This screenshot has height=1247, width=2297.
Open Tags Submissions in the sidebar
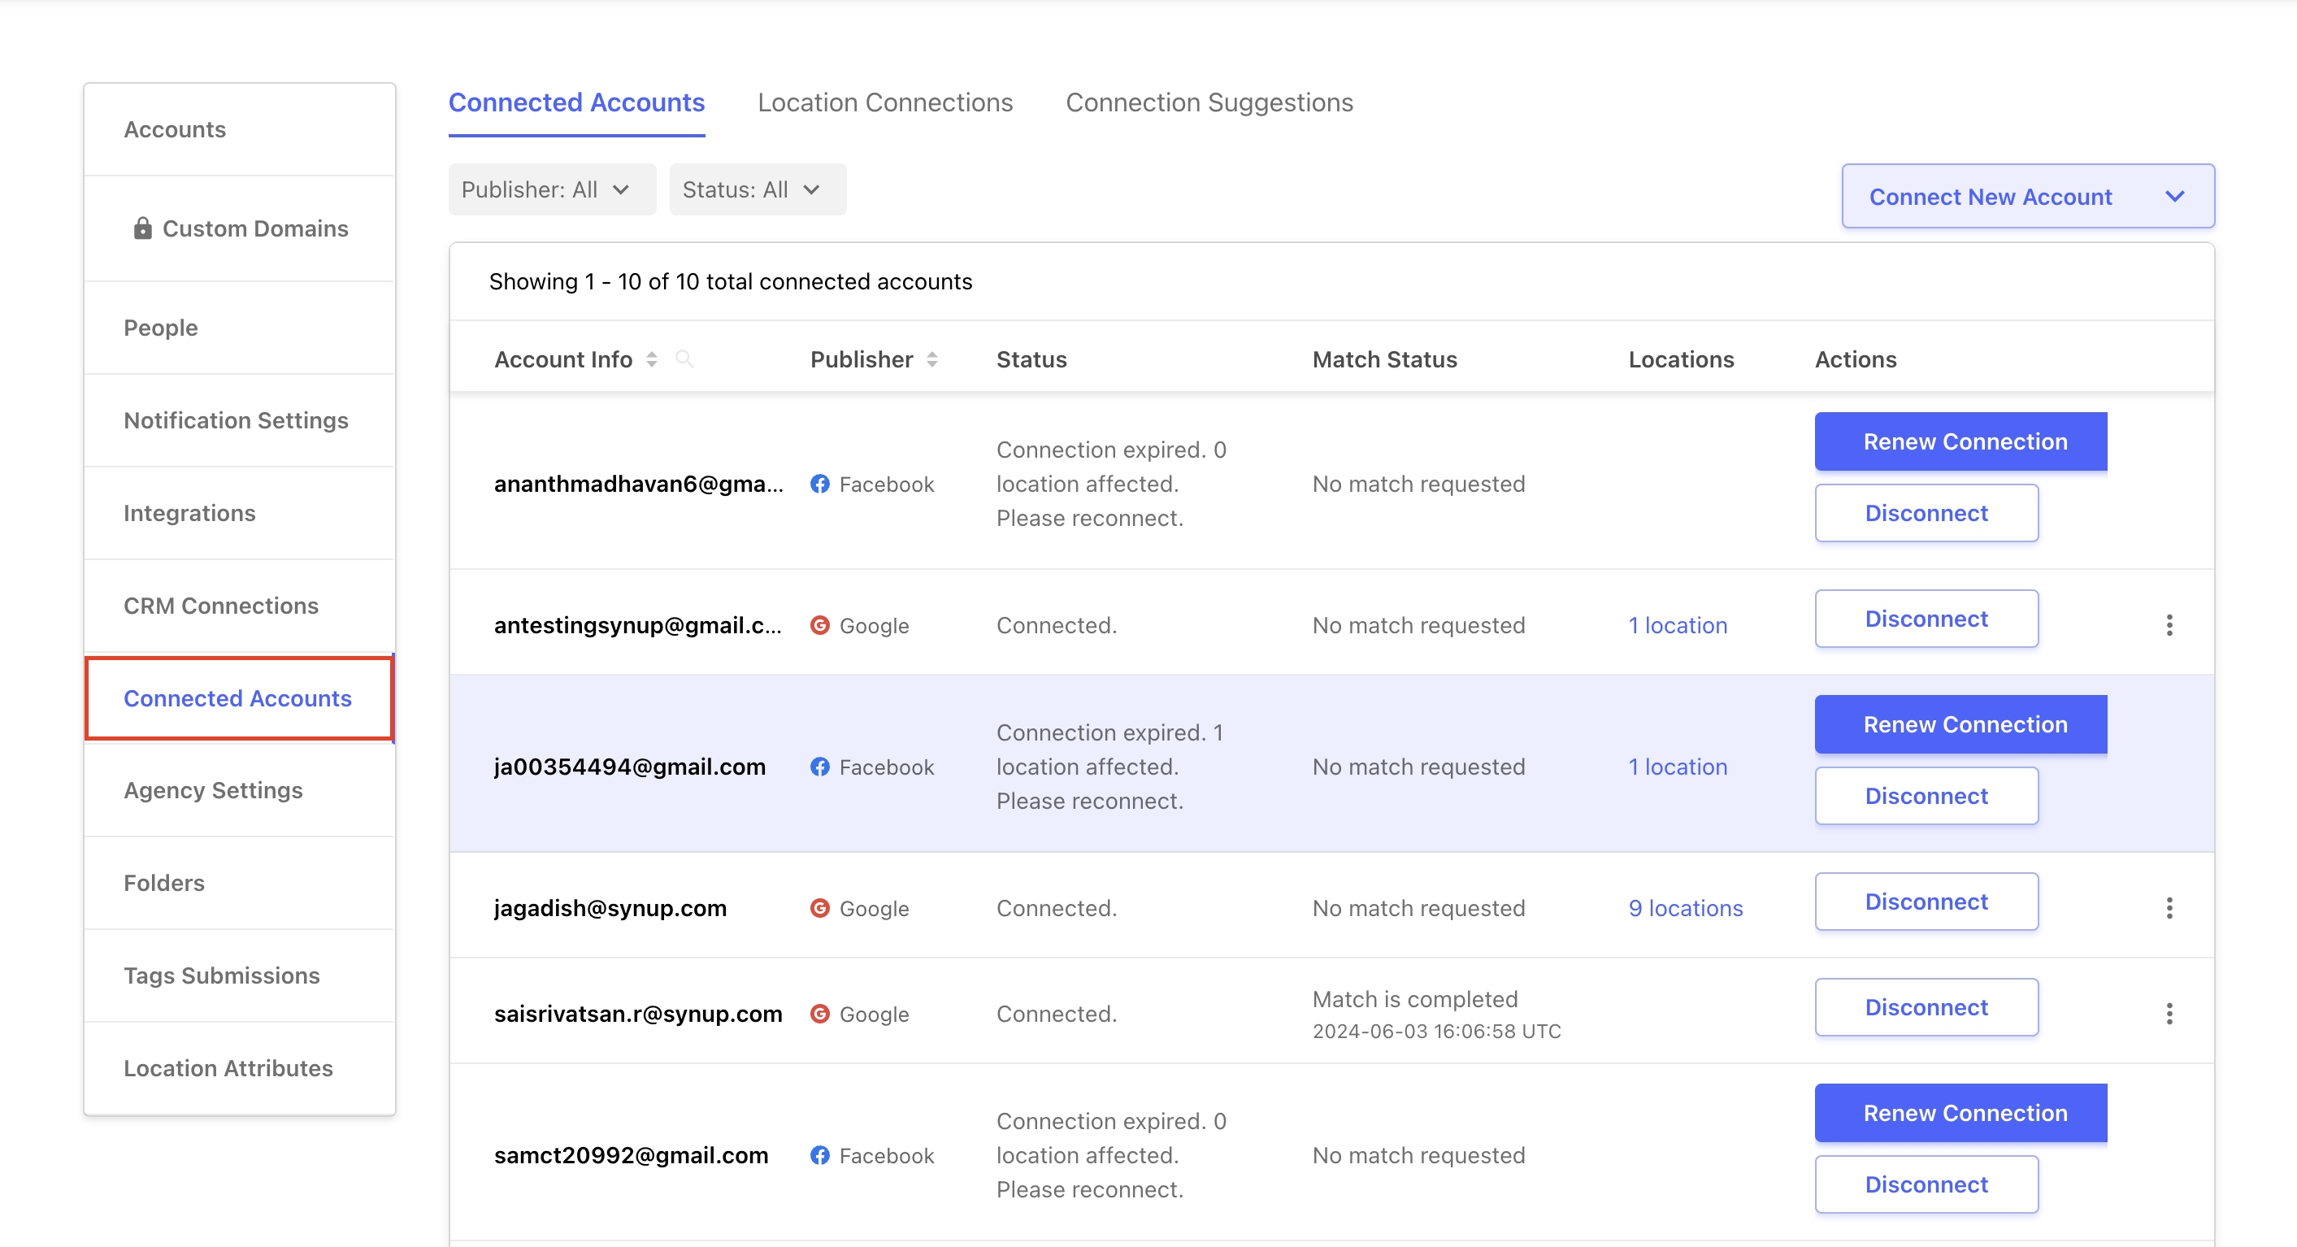239,975
